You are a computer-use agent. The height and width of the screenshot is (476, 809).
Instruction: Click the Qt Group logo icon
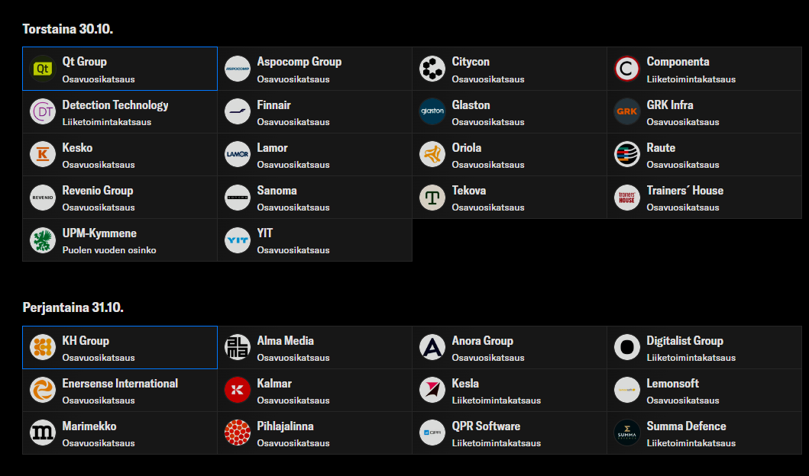(43, 69)
